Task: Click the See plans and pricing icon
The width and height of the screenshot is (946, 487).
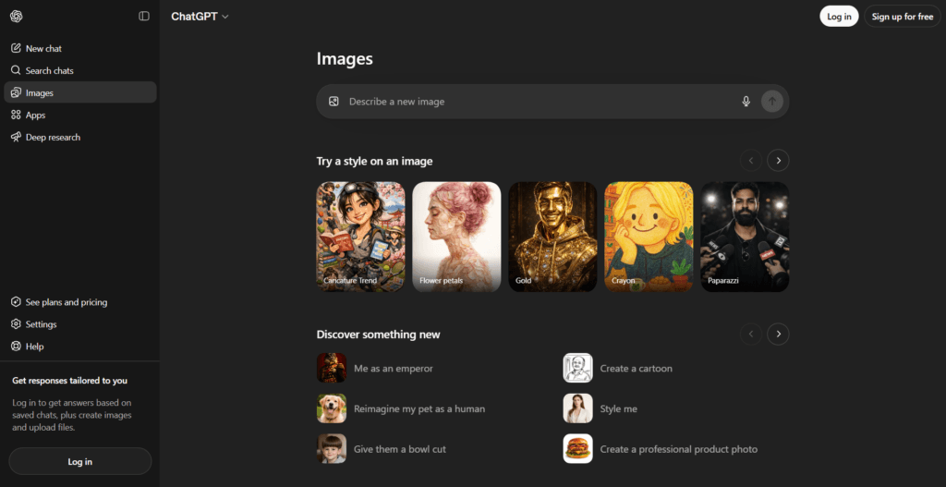Action: (x=16, y=302)
